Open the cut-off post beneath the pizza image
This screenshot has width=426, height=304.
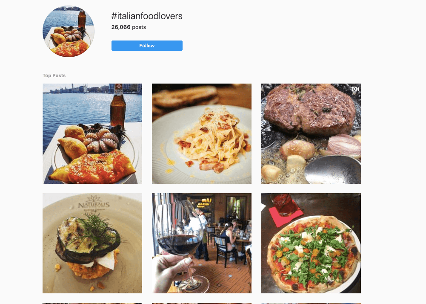pyautogui.click(x=311, y=303)
